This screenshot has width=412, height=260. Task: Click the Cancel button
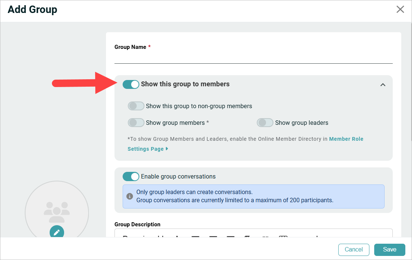coord(354,250)
